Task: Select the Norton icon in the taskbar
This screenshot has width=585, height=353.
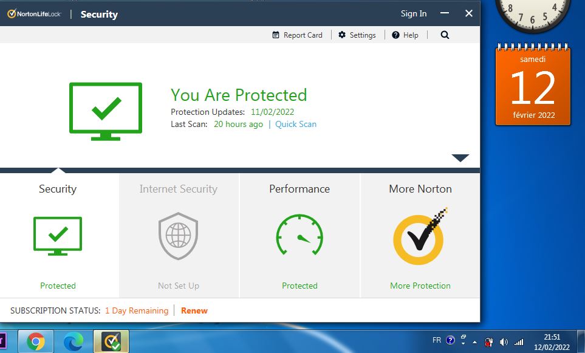Action: click(111, 341)
